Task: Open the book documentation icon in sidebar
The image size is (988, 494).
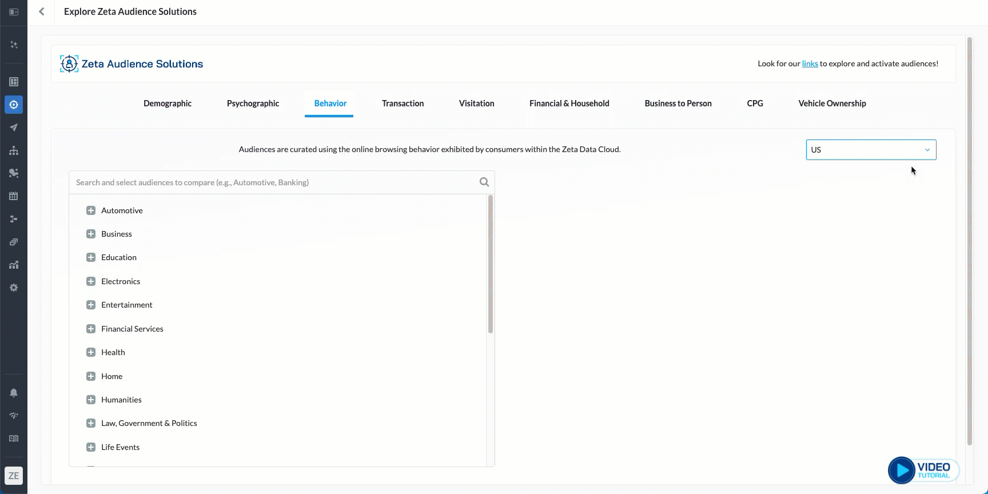Action: (14, 439)
